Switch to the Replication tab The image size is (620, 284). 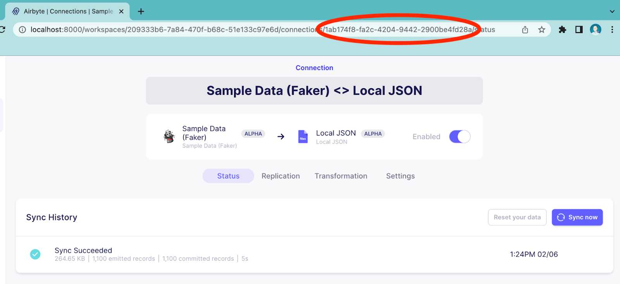point(281,176)
